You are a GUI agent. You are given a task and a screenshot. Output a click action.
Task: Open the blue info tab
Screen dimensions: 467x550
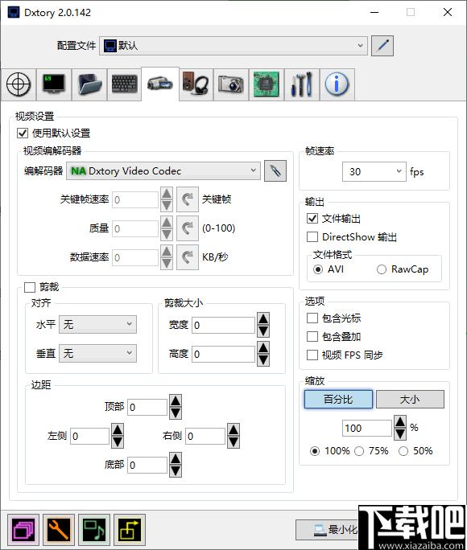tap(337, 84)
